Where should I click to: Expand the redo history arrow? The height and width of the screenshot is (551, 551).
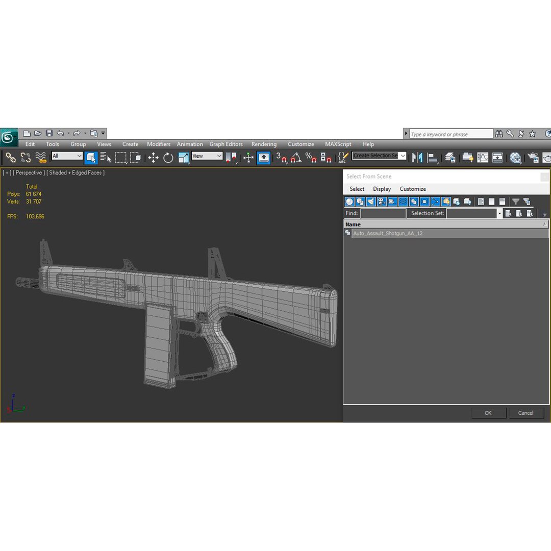[x=85, y=133]
